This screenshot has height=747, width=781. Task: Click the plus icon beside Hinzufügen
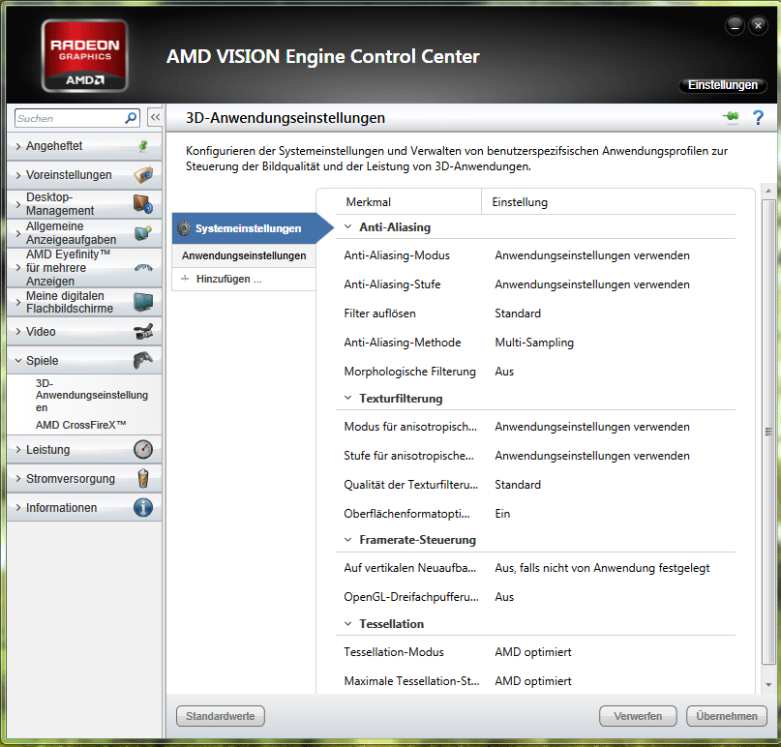click(x=185, y=279)
